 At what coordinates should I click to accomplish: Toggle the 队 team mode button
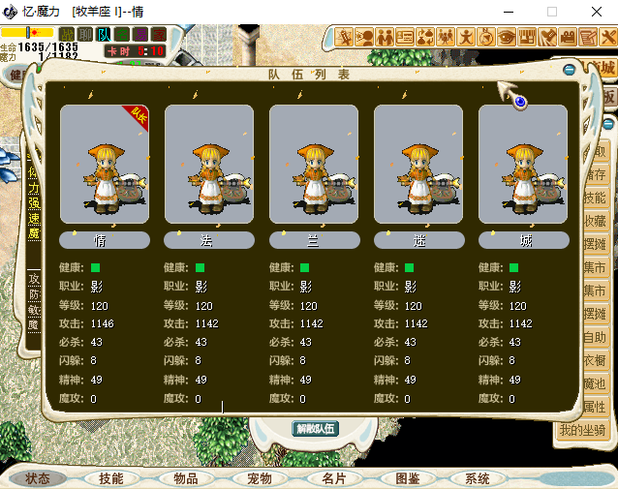pos(104,35)
